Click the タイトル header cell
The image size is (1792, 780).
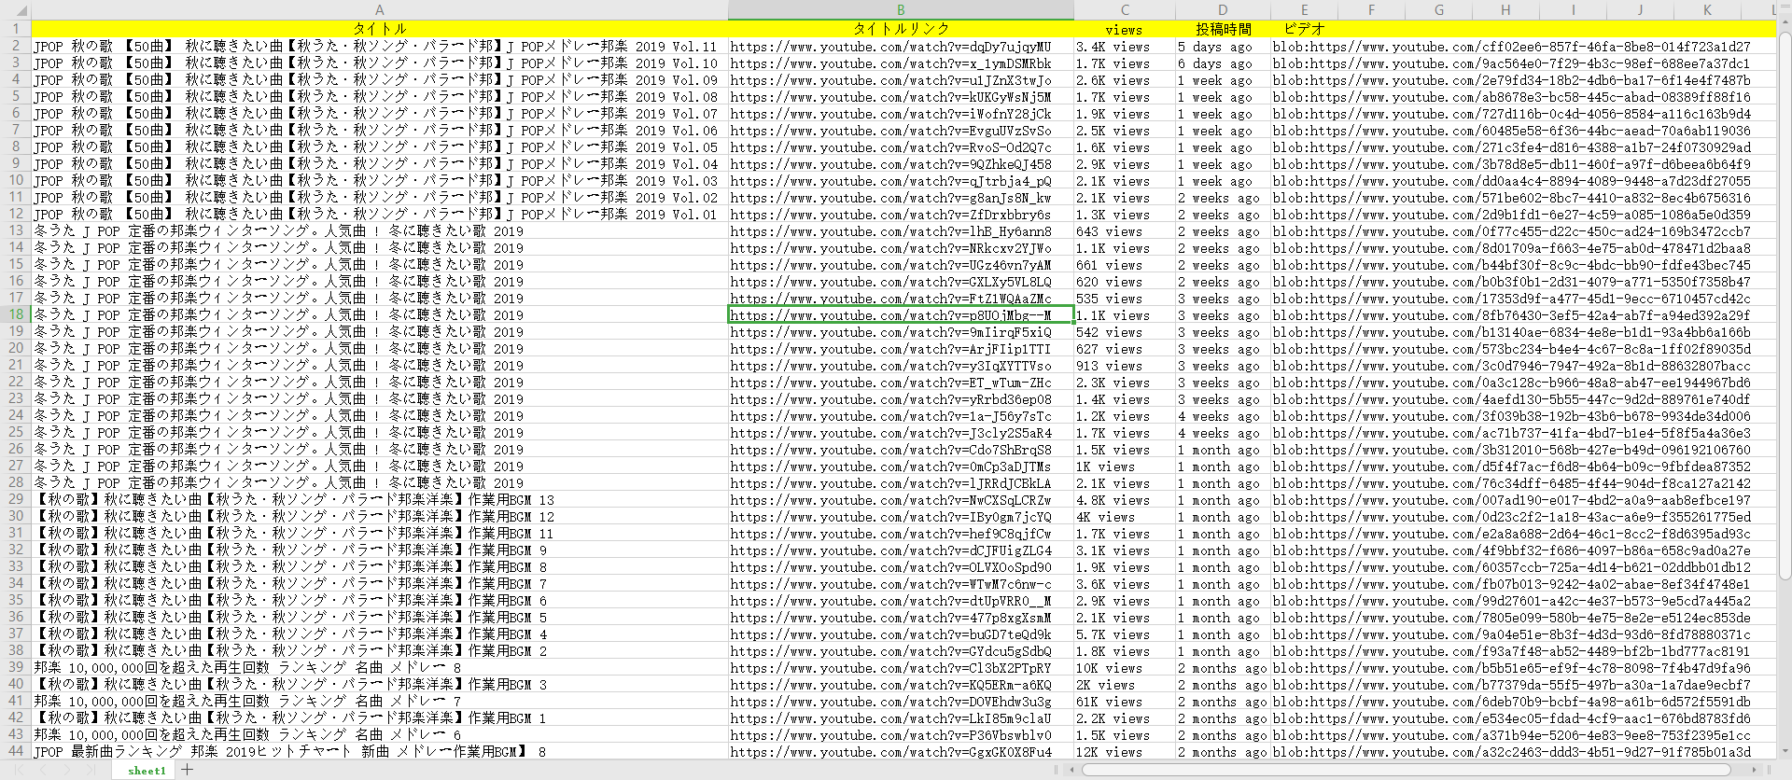coord(379,29)
